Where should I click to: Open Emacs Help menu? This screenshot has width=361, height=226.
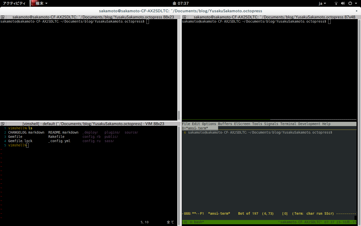326,124
